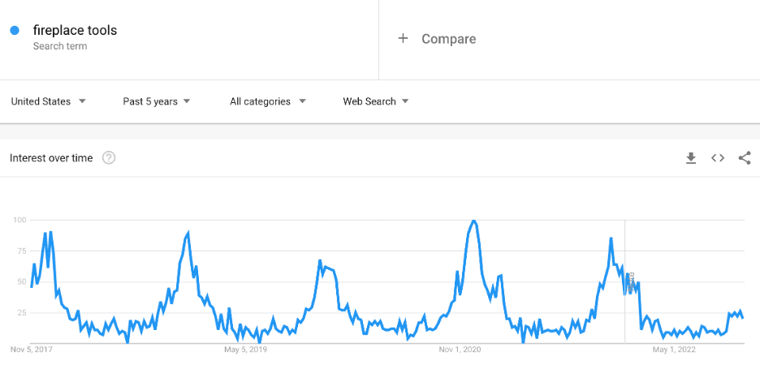Click the blue dot next to fireplace tools

pos(15,31)
